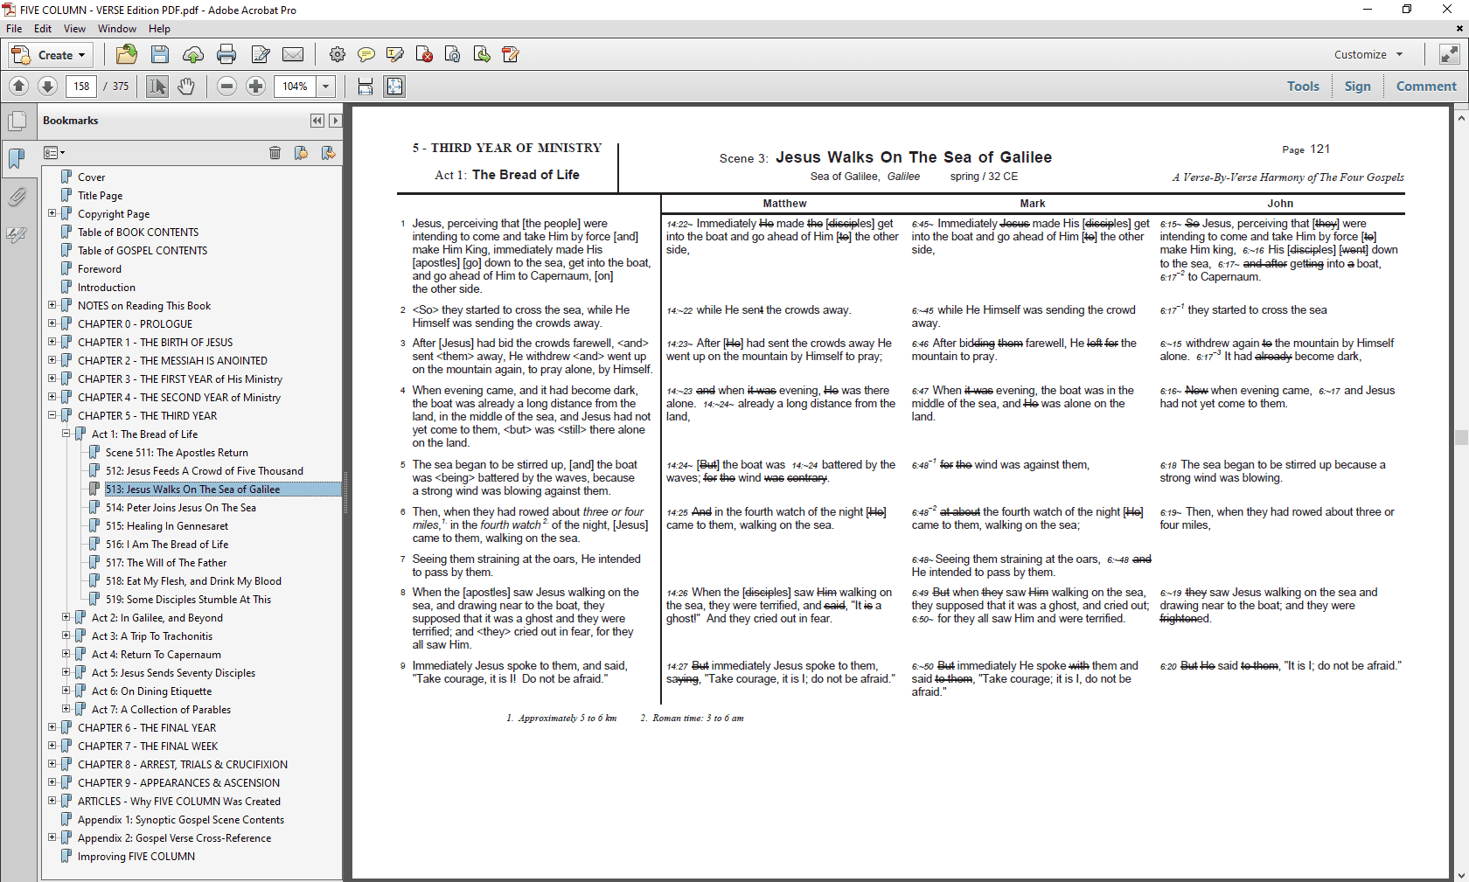Jump to 514: Peter Joins Jesus bookmark

(x=181, y=507)
